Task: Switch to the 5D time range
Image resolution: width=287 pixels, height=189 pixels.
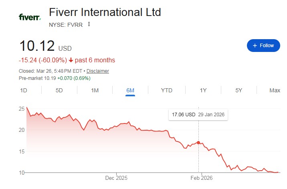Action: tap(59, 90)
